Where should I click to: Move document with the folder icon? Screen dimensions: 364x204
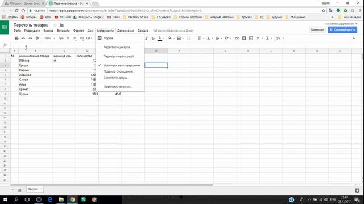61,25
